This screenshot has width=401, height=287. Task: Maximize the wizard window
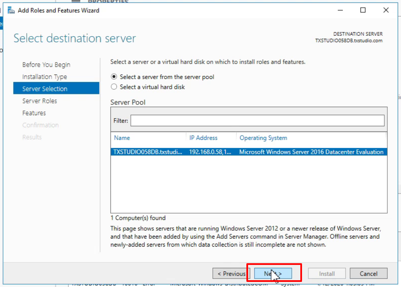click(363, 10)
